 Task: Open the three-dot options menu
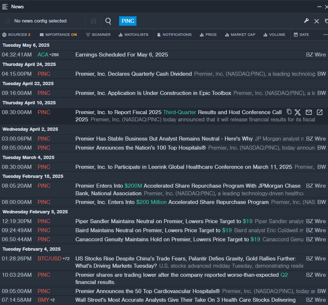(x=319, y=7)
